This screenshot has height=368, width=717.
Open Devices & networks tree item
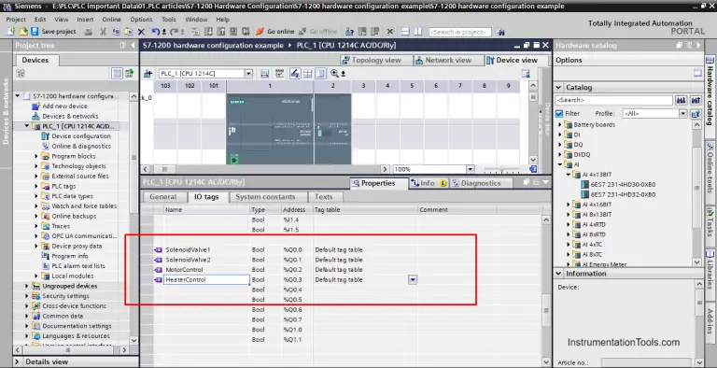(70, 116)
